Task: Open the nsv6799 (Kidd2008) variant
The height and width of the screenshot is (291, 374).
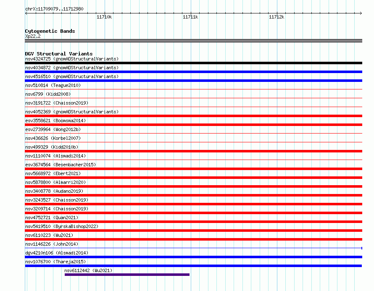Action: pyautogui.click(x=48, y=94)
